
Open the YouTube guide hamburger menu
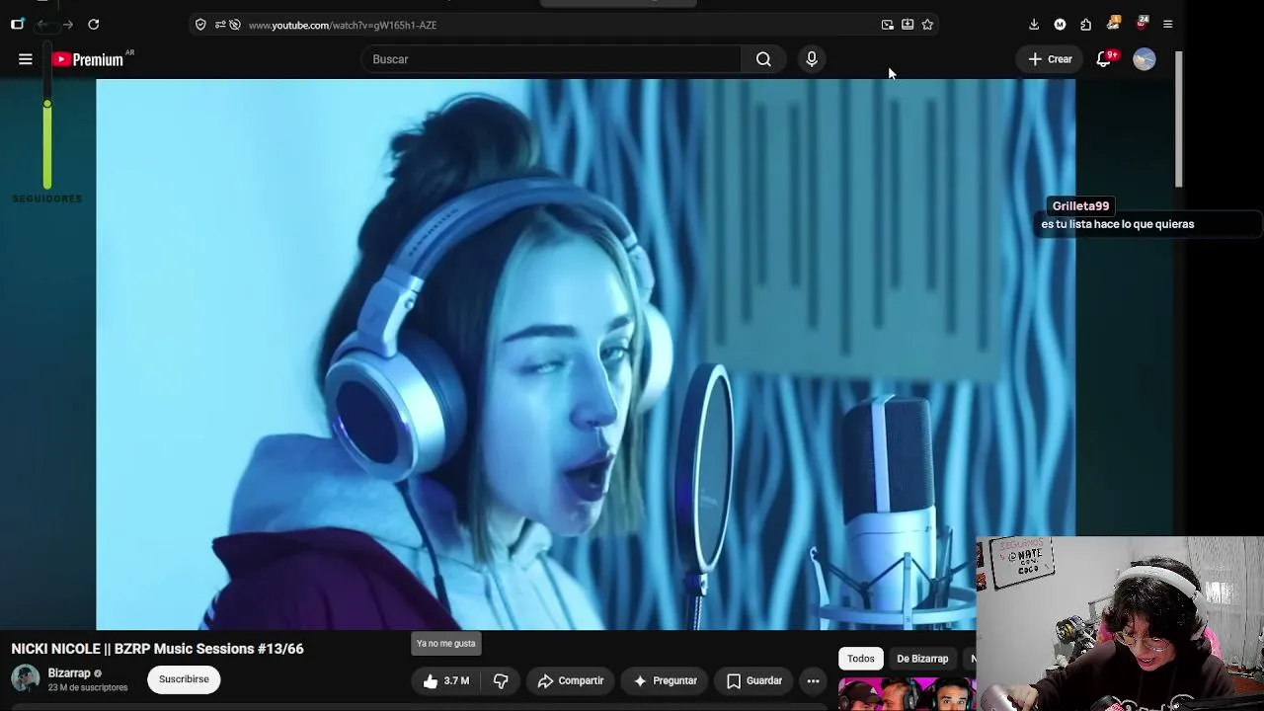tap(26, 59)
